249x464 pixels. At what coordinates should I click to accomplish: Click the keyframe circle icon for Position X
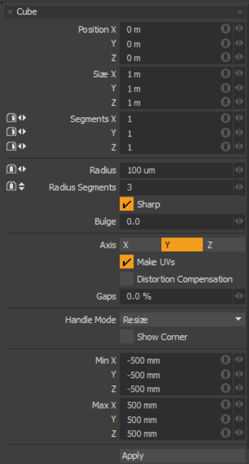(x=226, y=29)
